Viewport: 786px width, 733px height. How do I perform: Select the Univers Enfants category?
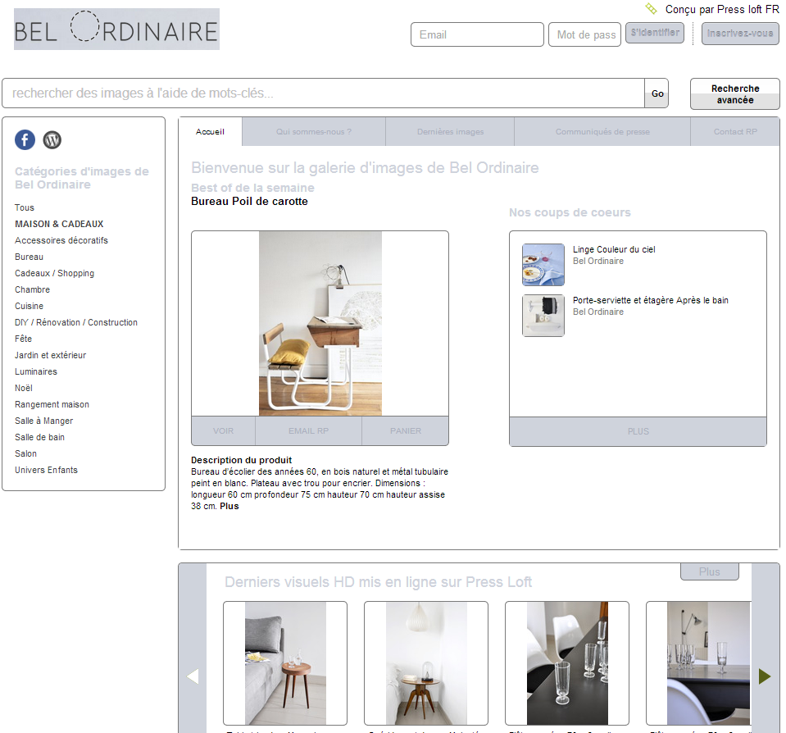(46, 471)
